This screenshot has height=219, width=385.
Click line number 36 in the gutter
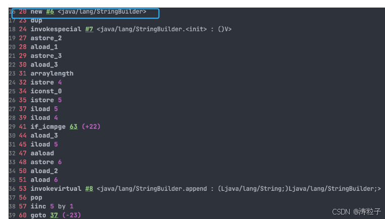click(x=12, y=189)
